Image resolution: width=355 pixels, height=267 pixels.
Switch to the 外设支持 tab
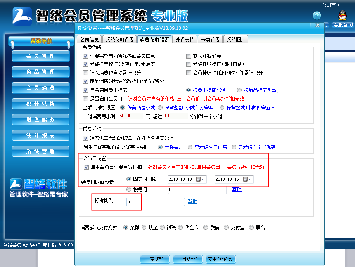(184, 39)
